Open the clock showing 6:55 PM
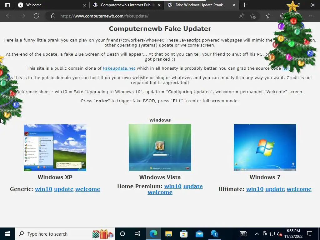This screenshot has width=320, height=240. click(293, 234)
